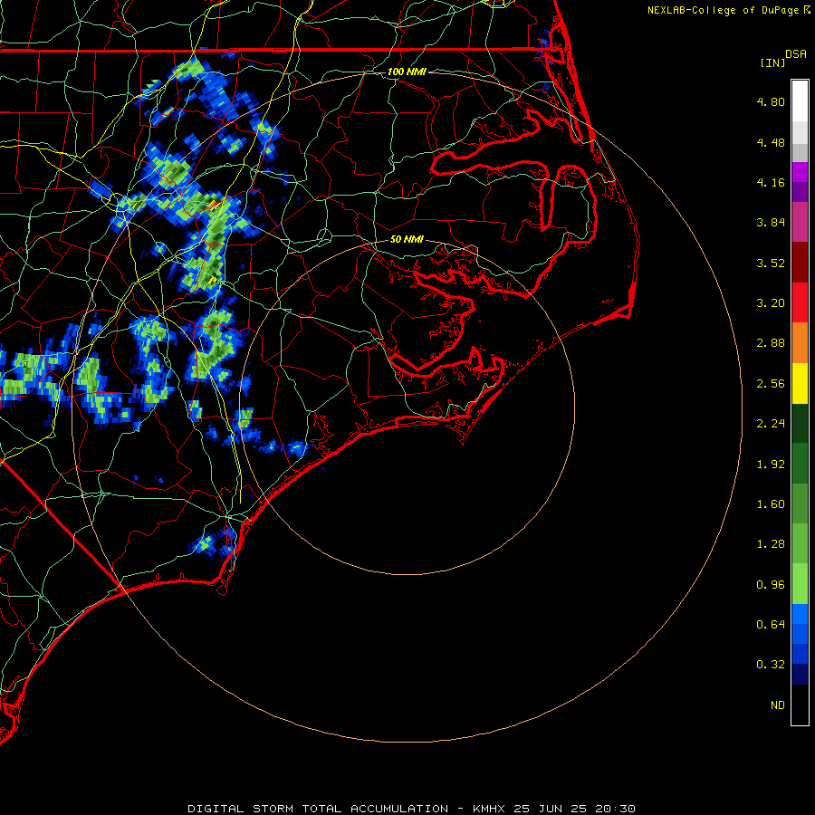The height and width of the screenshot is (815, 815).
Task: Click the bright purple legend swatch
Action: [x=800, y=172]
